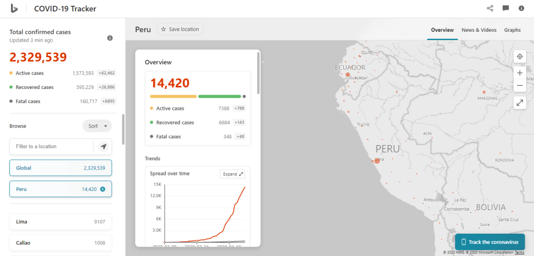Remove Peru selection with X icon
The image size is (534, 256).
pyautogui.click(x=103, y=189)
